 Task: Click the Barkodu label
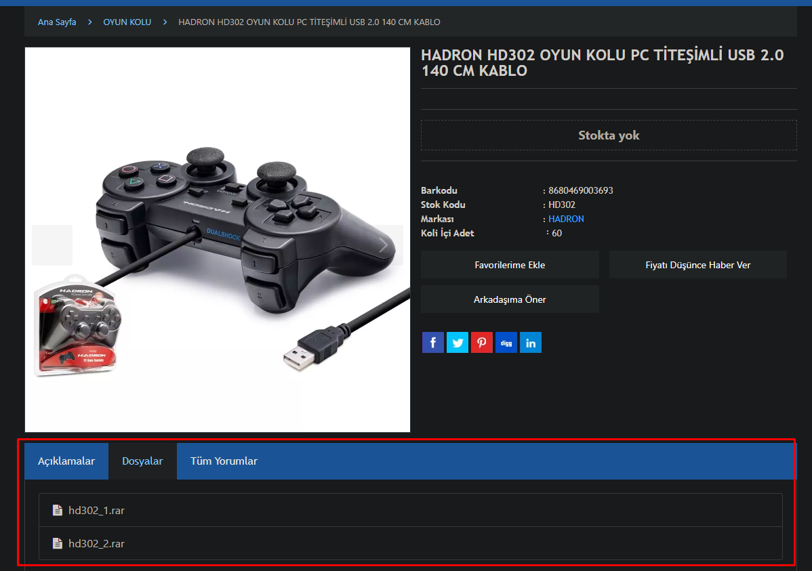point(439,190)
